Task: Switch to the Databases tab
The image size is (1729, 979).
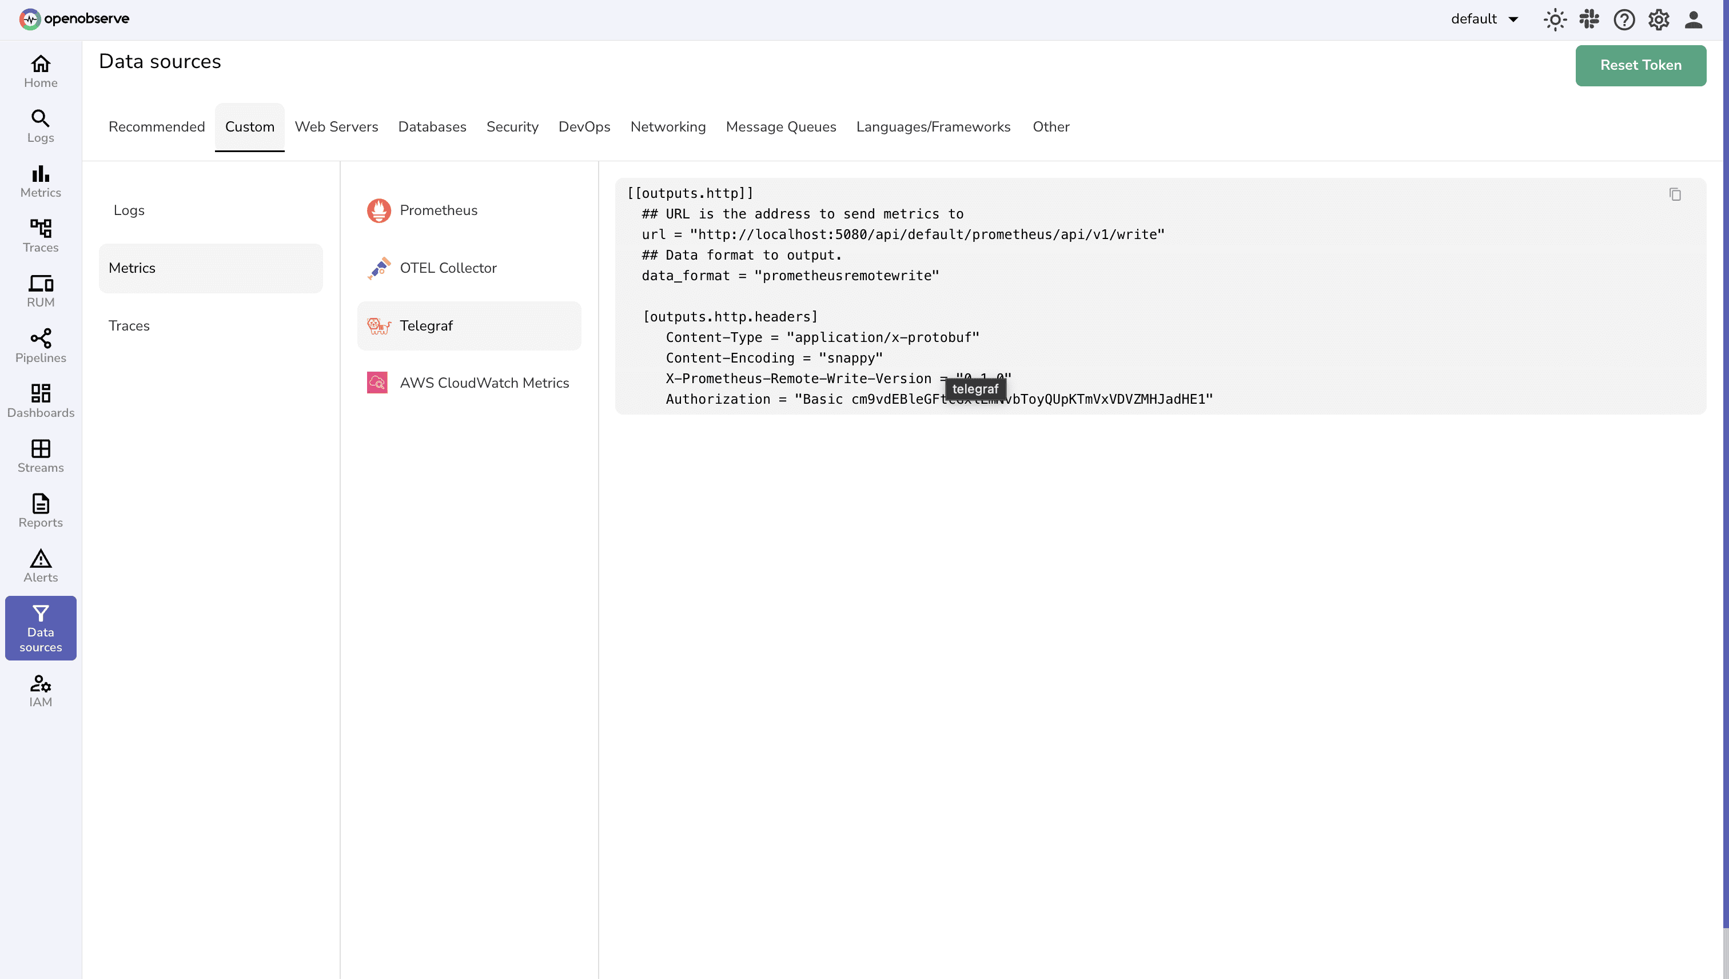Action: click(x=432, y=127)
